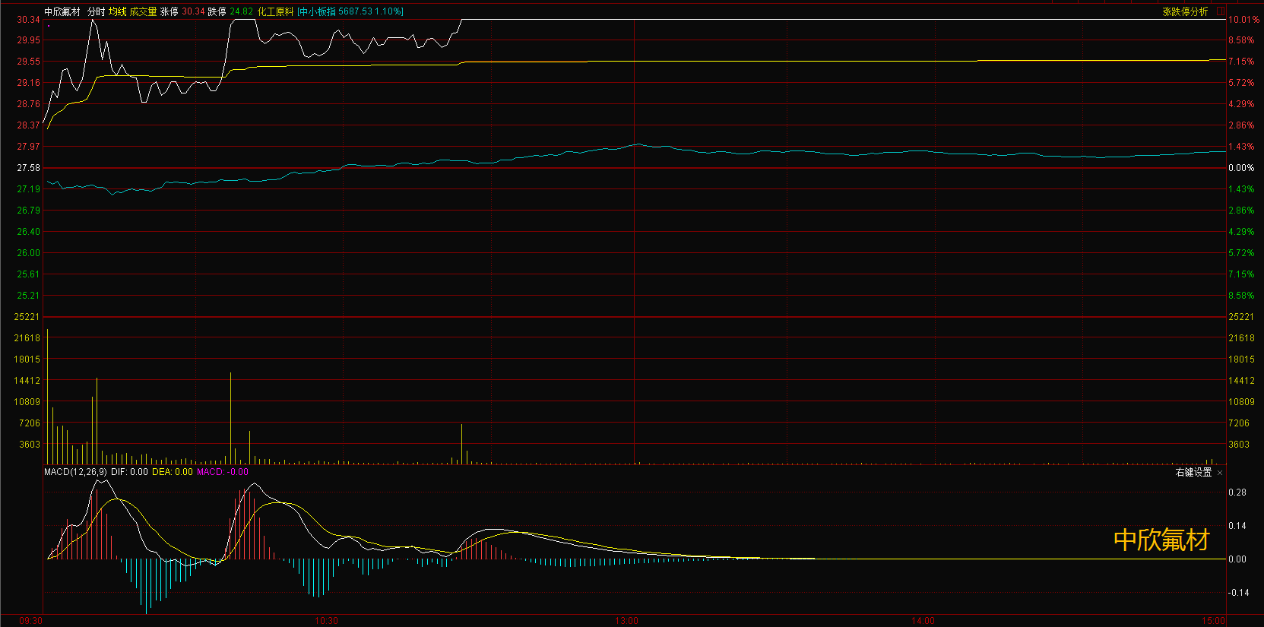Switch to 分时 intraday view label
1264x627 pixels.
tap(96, 11)
